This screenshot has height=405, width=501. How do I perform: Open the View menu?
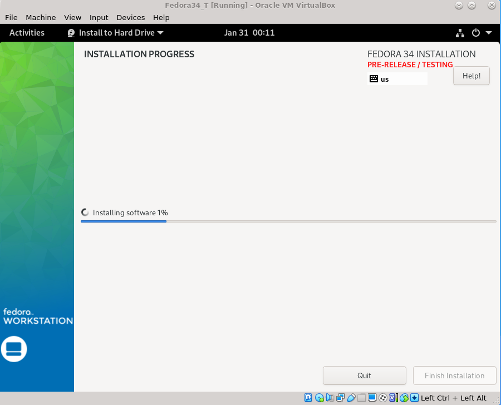click(x=72, y=18)
